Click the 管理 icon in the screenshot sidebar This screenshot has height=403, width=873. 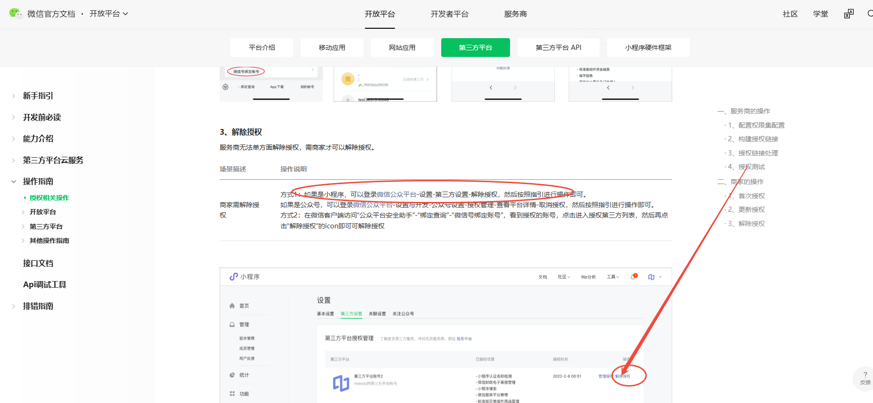point(232,324)
